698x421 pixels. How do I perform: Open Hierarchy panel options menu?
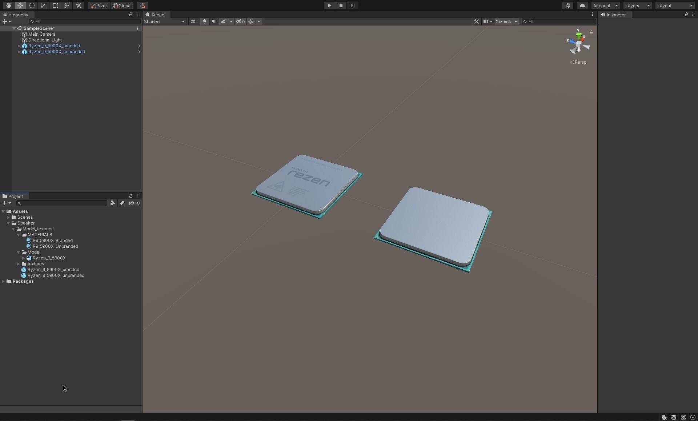(x=137, y=14)
